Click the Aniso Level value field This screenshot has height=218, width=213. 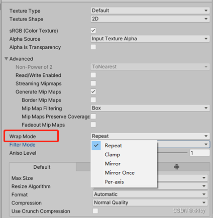pos(199,153)
